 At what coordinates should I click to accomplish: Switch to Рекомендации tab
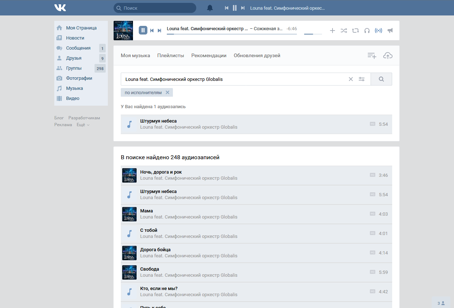click(x=209, y=55)
